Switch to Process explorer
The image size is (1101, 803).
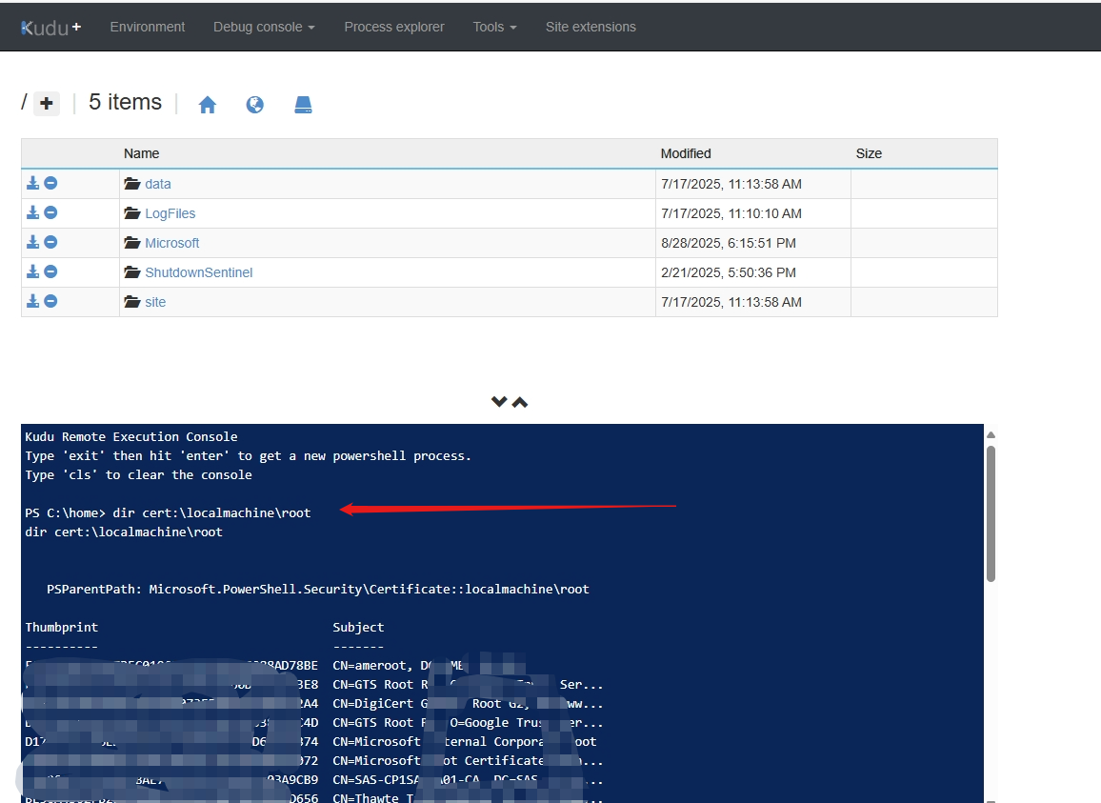[x=394, y=27]
